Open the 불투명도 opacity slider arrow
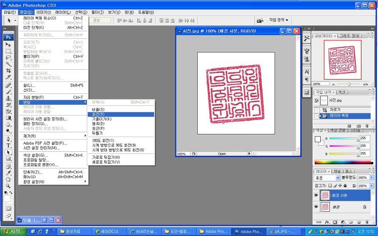 372,178
